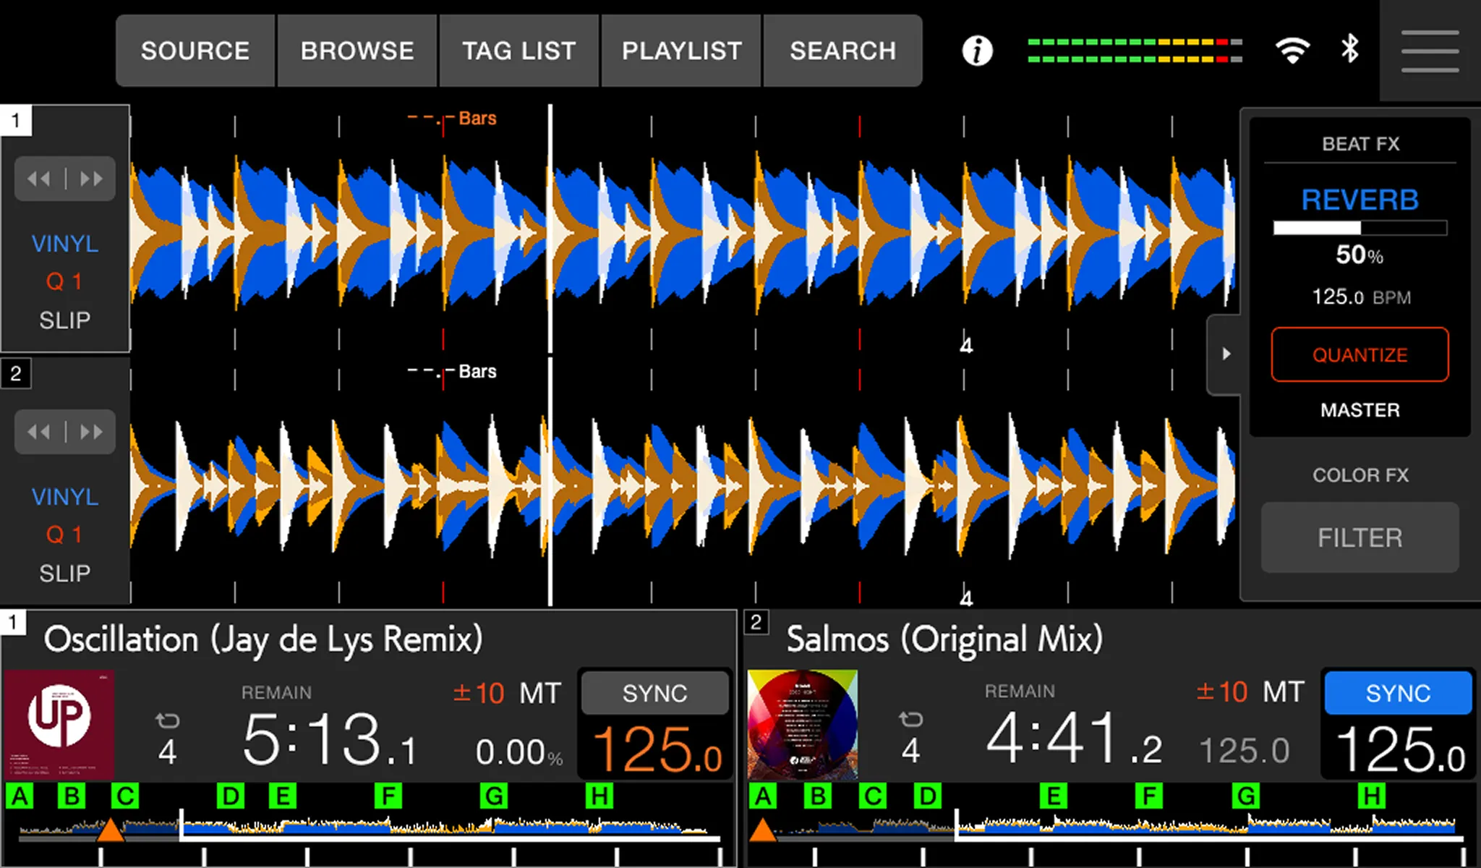Click the 125.0 BPM effect tempo
Viewport: 1481px width, 868px height.
(x=1362, y=297)
